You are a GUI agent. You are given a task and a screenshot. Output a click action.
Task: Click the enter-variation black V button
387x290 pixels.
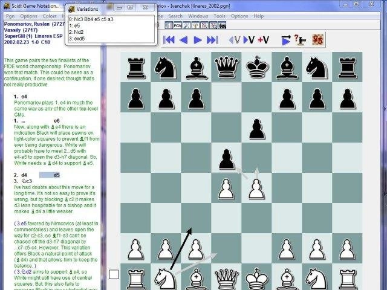pyautogui.click(x=249, y=40)
